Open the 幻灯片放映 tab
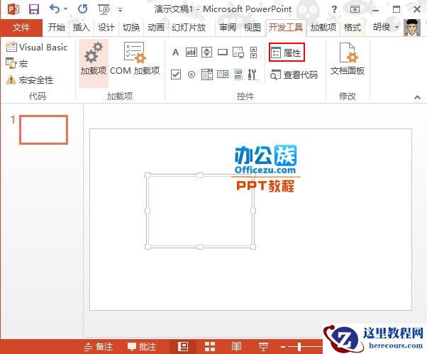Image resolution: width=427 pixels, height=354 pixels. [x=189, y=28]
